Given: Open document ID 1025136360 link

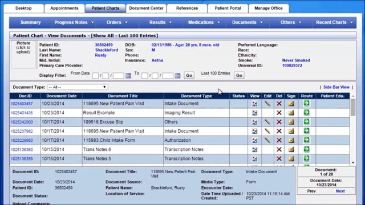Looking at the screenshot, I should pyautogui.click(x=22, y=150).
